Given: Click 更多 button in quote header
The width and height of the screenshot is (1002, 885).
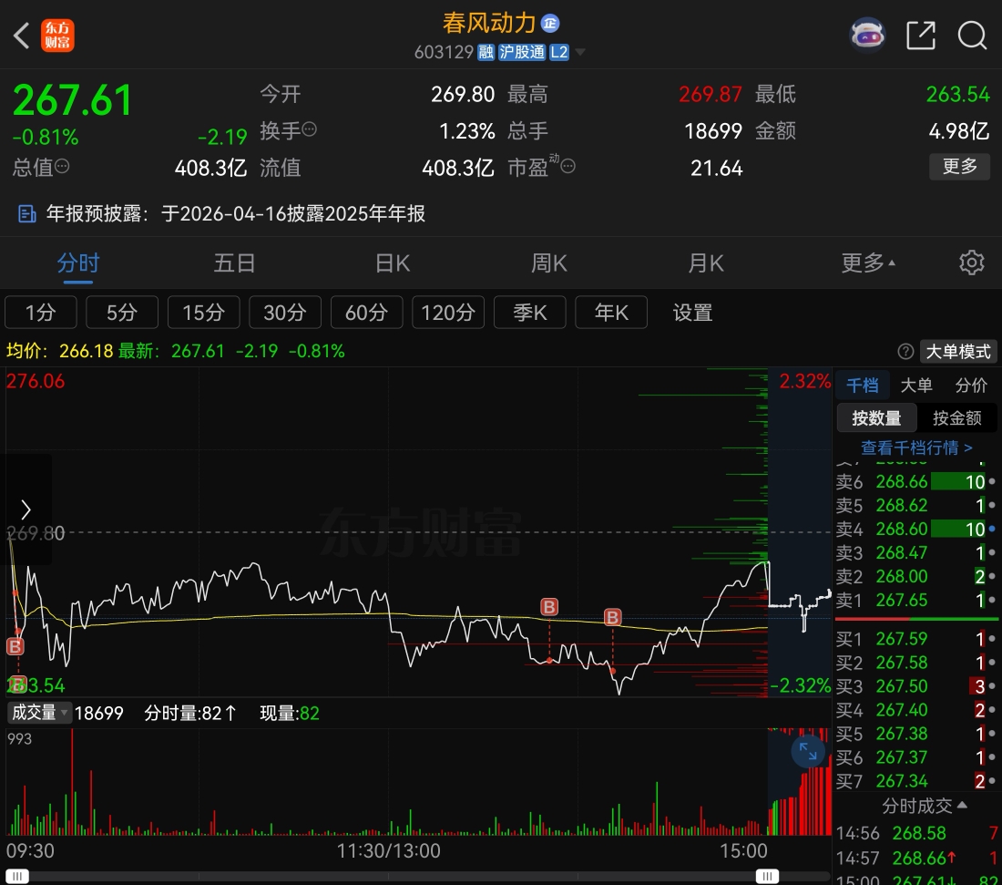Looking at the screenshot, I should pos(959,166).
